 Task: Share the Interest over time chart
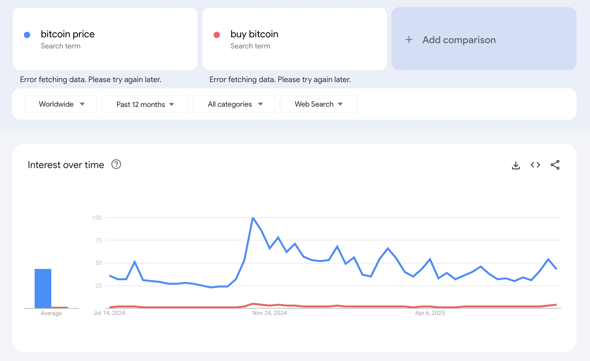click(x=555, y=165)
